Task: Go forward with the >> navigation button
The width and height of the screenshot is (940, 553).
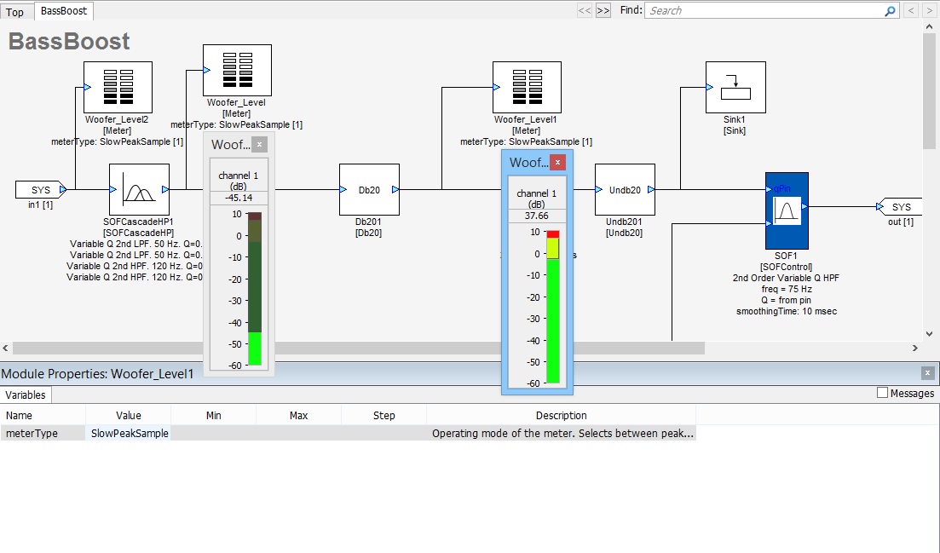Action: tap(603, 11)
